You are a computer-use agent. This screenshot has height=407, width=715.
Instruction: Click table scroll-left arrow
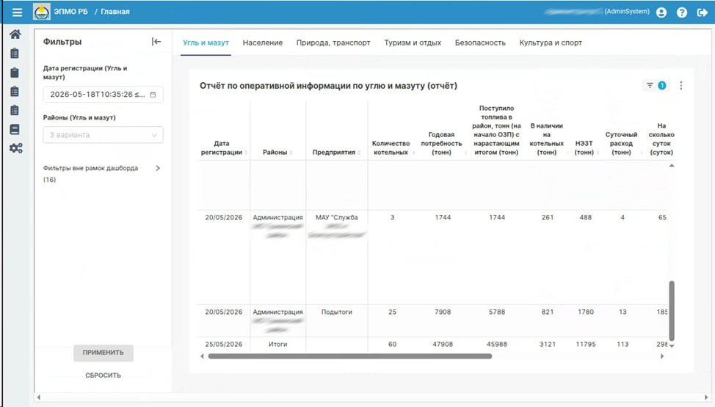[202, 356]
